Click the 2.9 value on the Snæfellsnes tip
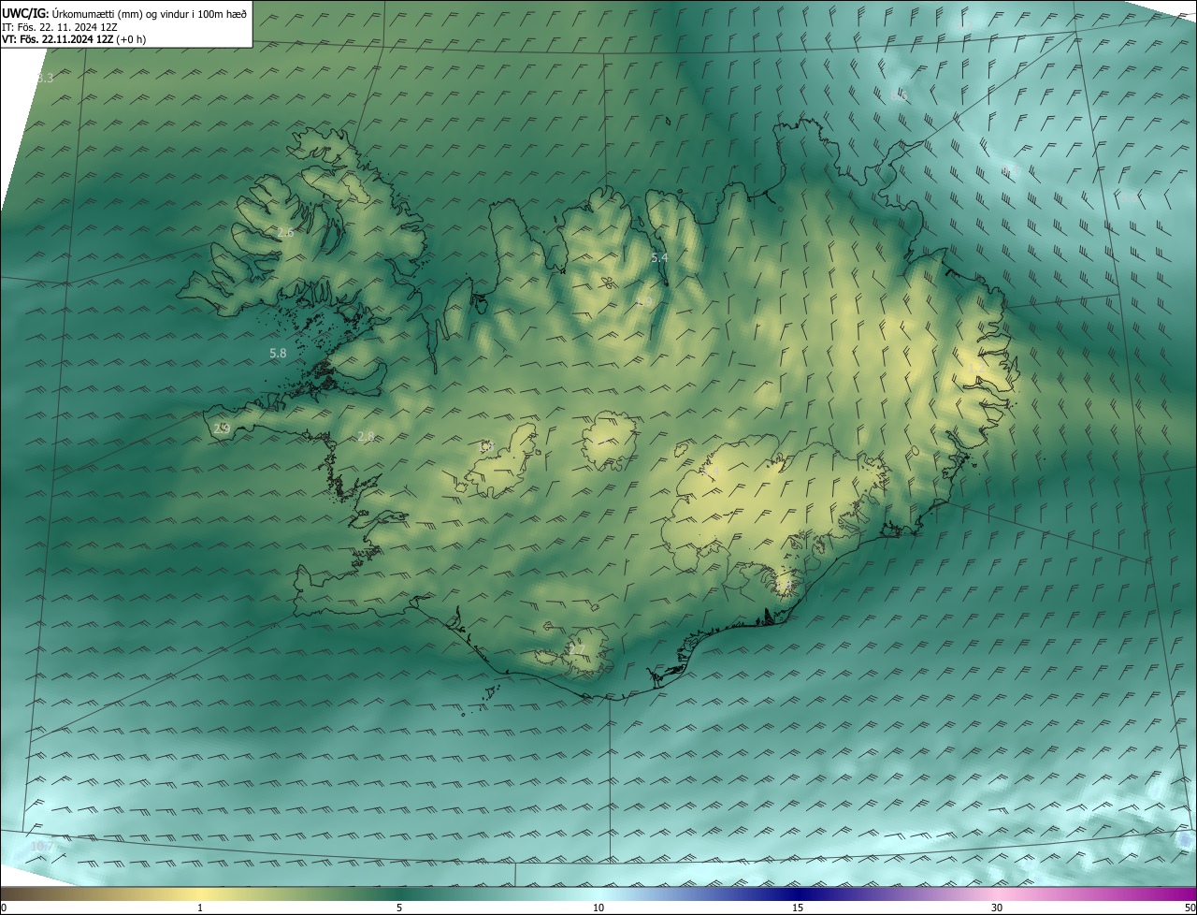 pyautogui.click(x=222, y=428)
